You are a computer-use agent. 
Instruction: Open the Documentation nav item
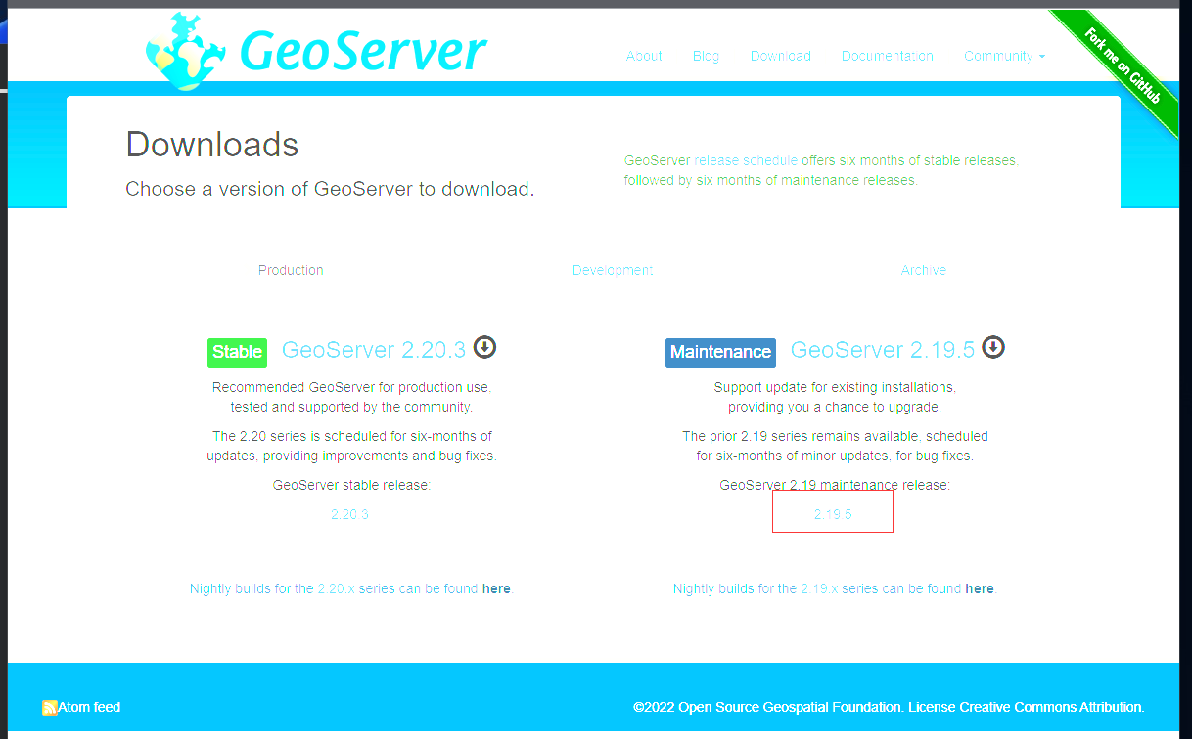click(888, 56)
